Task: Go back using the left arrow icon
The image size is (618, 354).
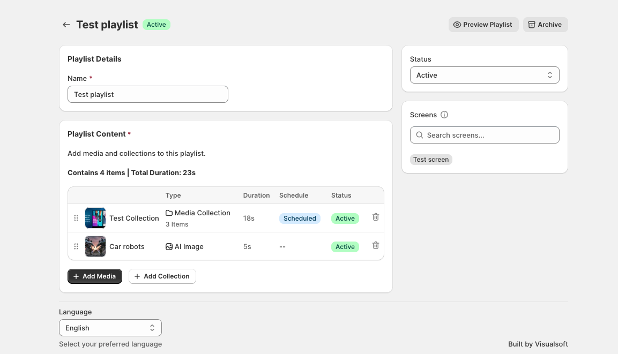Action: tap(66, 25)
